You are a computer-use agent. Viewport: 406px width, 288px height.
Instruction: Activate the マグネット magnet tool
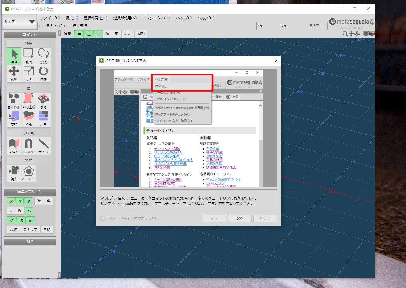(29, 146)
